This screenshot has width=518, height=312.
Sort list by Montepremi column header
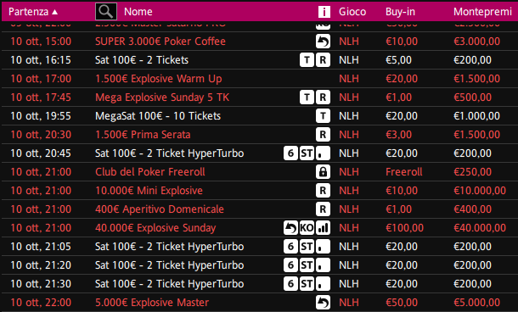point(482,12)
